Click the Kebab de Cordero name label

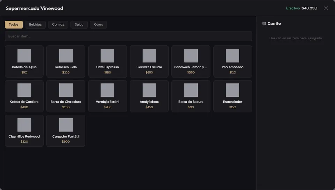click(x=24, y=102)
